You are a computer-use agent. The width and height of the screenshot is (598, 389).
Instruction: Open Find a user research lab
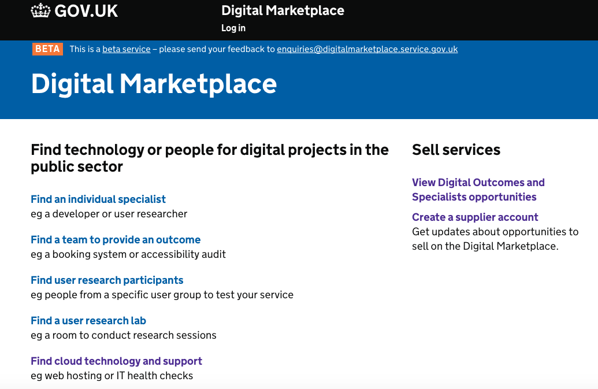(x=88, y=320)
